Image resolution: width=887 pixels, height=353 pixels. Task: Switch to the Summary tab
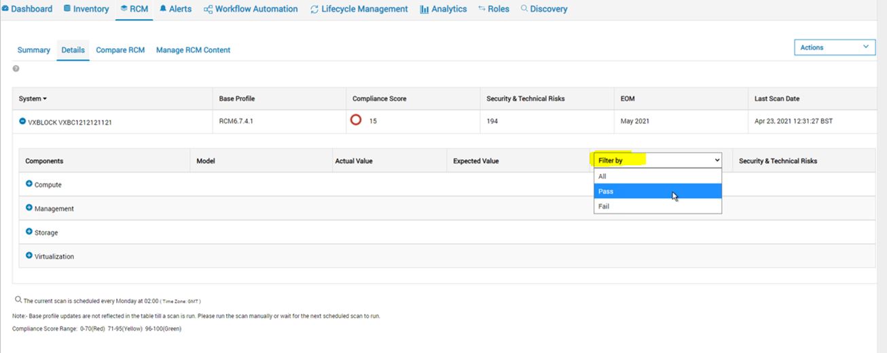[x=34, y=50]
